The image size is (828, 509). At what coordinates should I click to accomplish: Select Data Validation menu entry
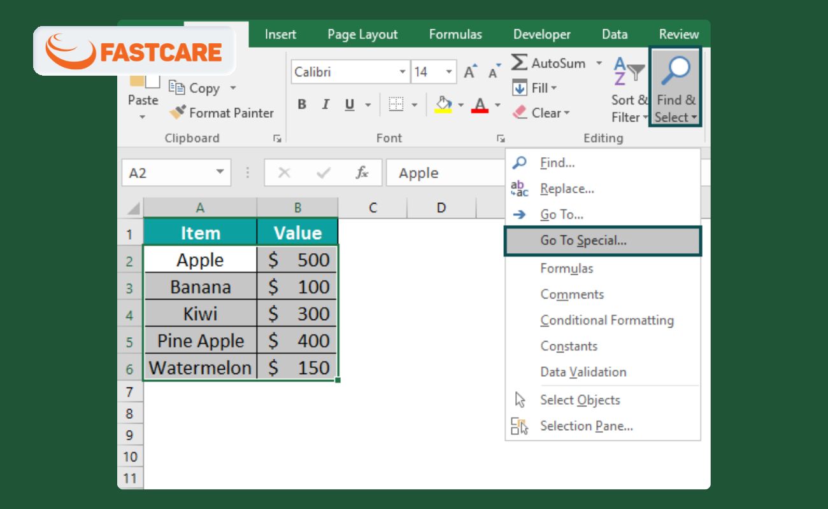pos(603,372)
